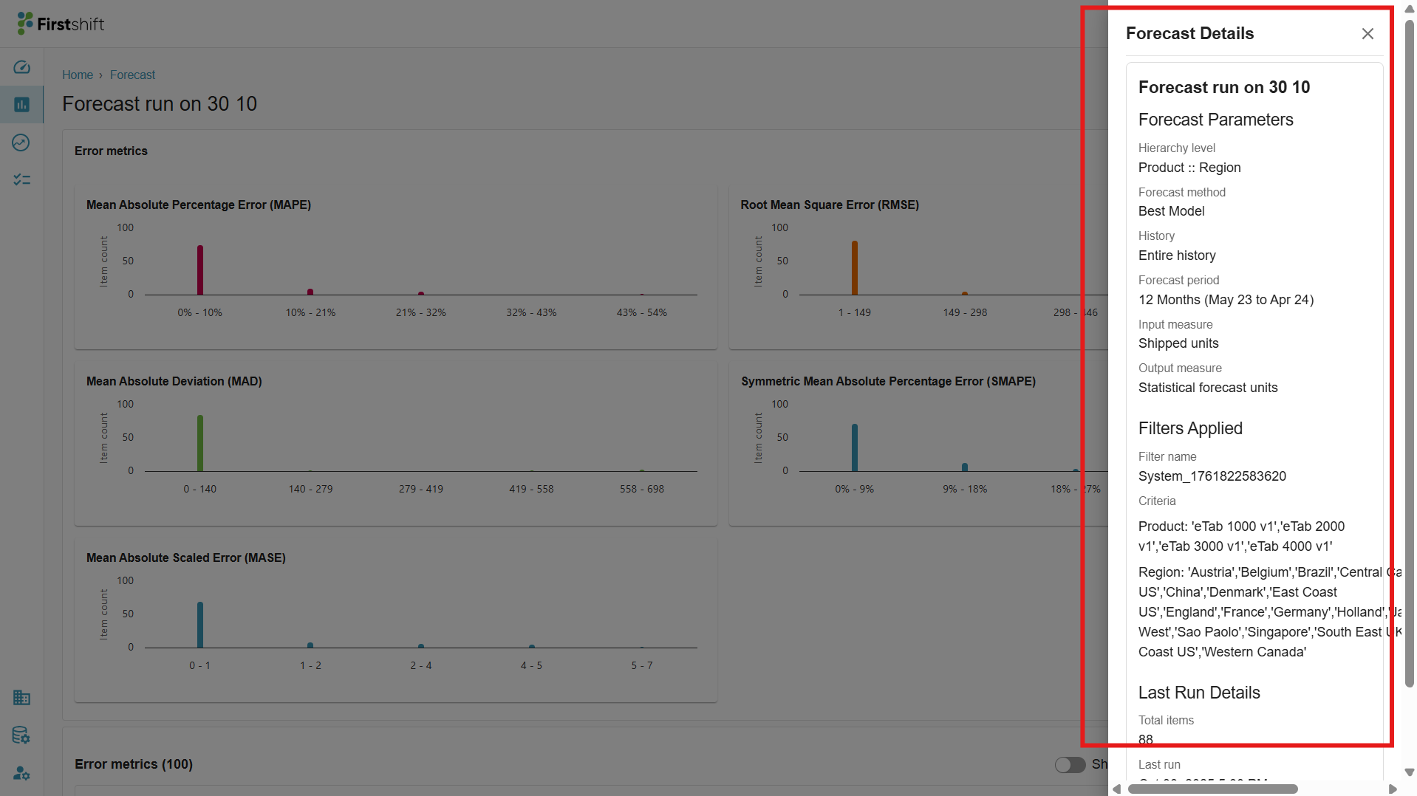Select the 'Mean Absolute Percentage Error (MAPE)' title

point(199,205)
